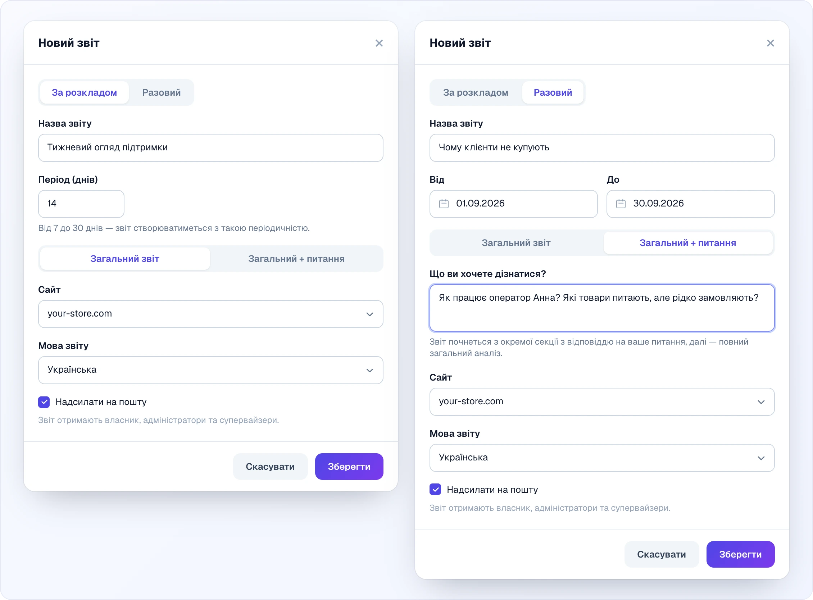Screen dimensions: 813x600
Task: Switch to Разовий tab in left dialog
Action: coord(161,92)
